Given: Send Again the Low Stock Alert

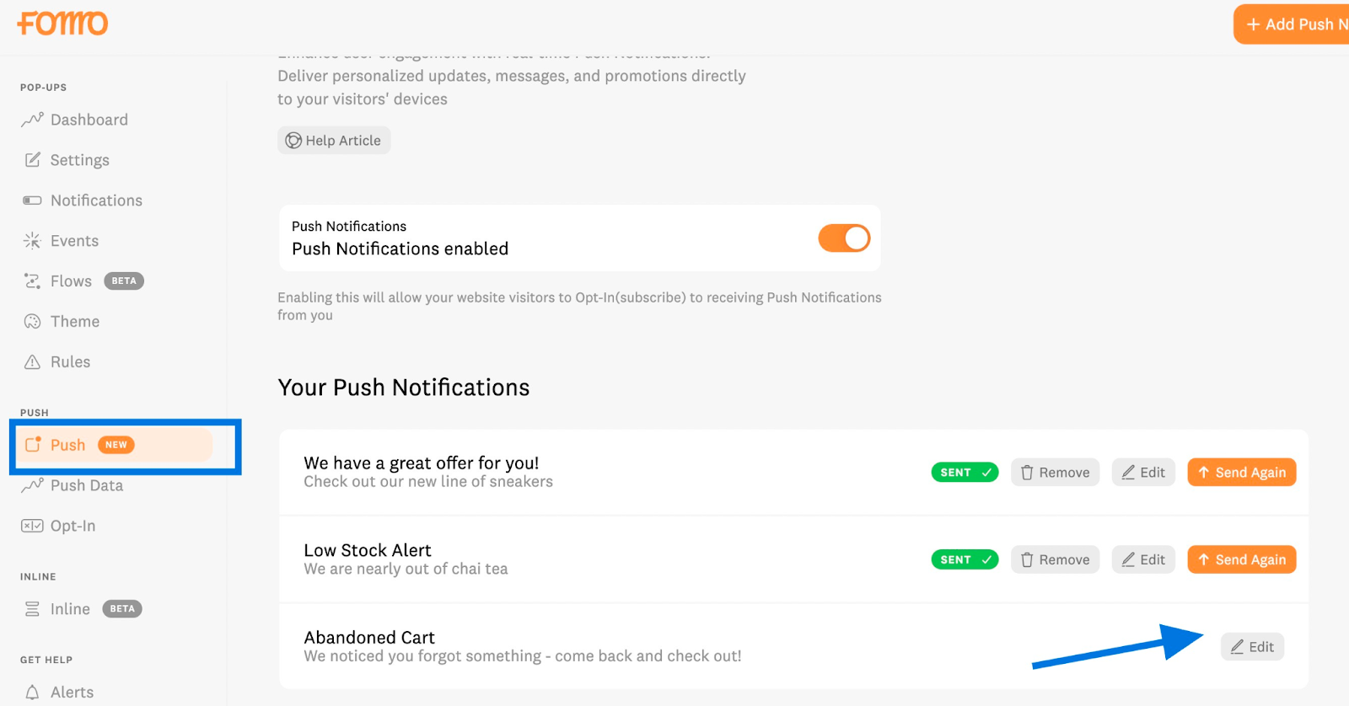Looking at the screenshot, I should pos(1240,559).
